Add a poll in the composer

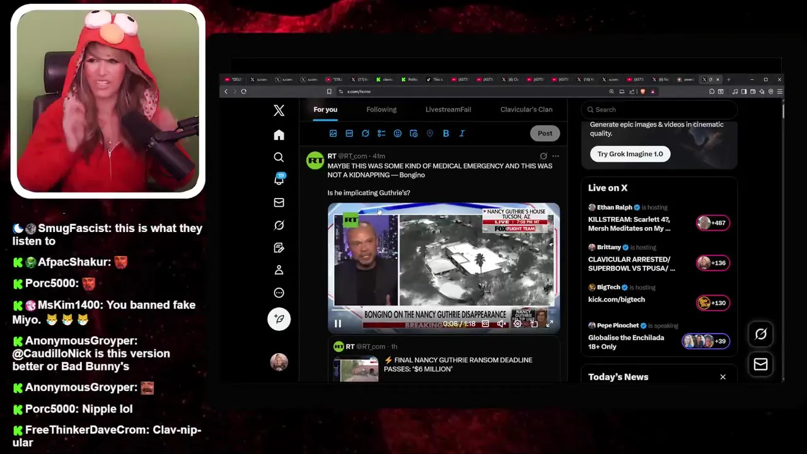pos(381,134)
